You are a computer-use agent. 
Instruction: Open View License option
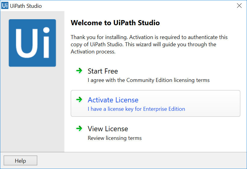(156, 132)
